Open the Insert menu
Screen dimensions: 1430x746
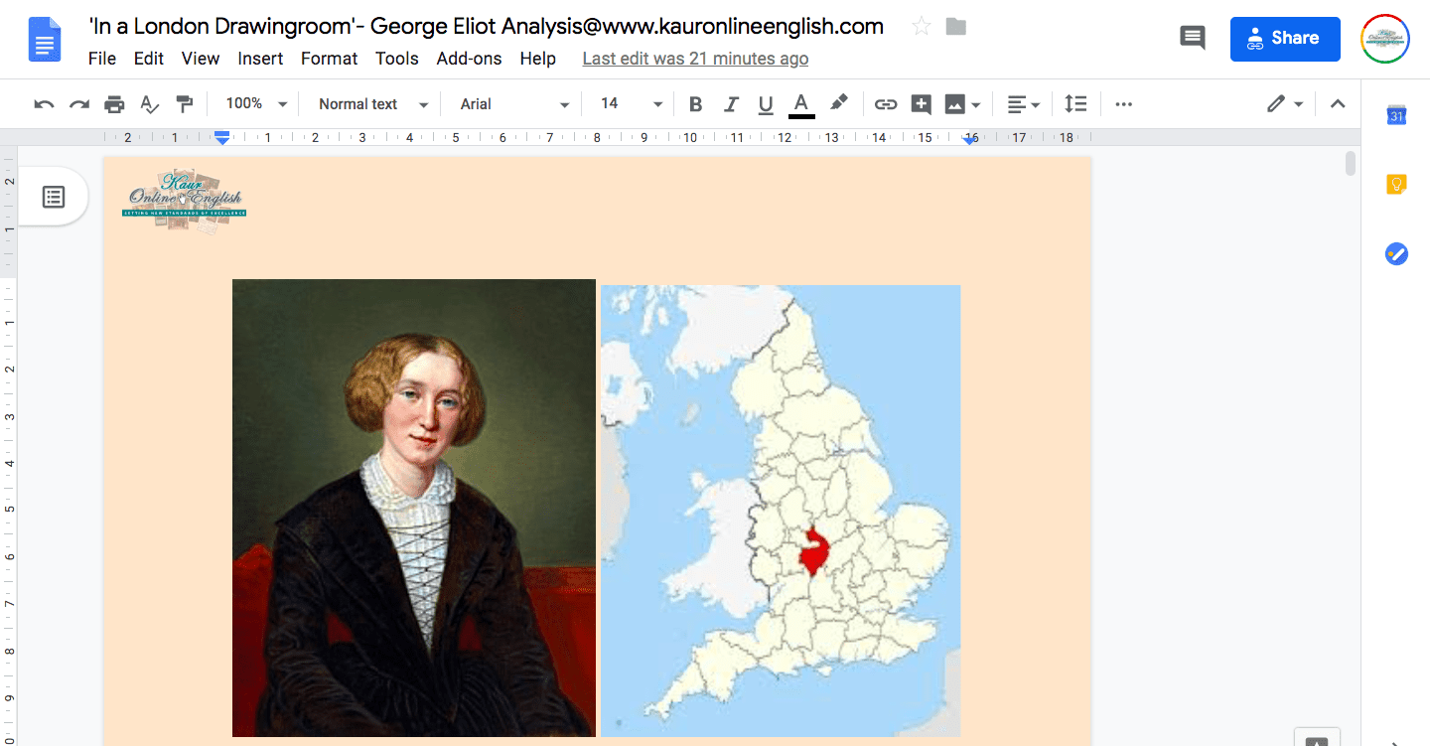pyautogui.click(x=260, y=59)
